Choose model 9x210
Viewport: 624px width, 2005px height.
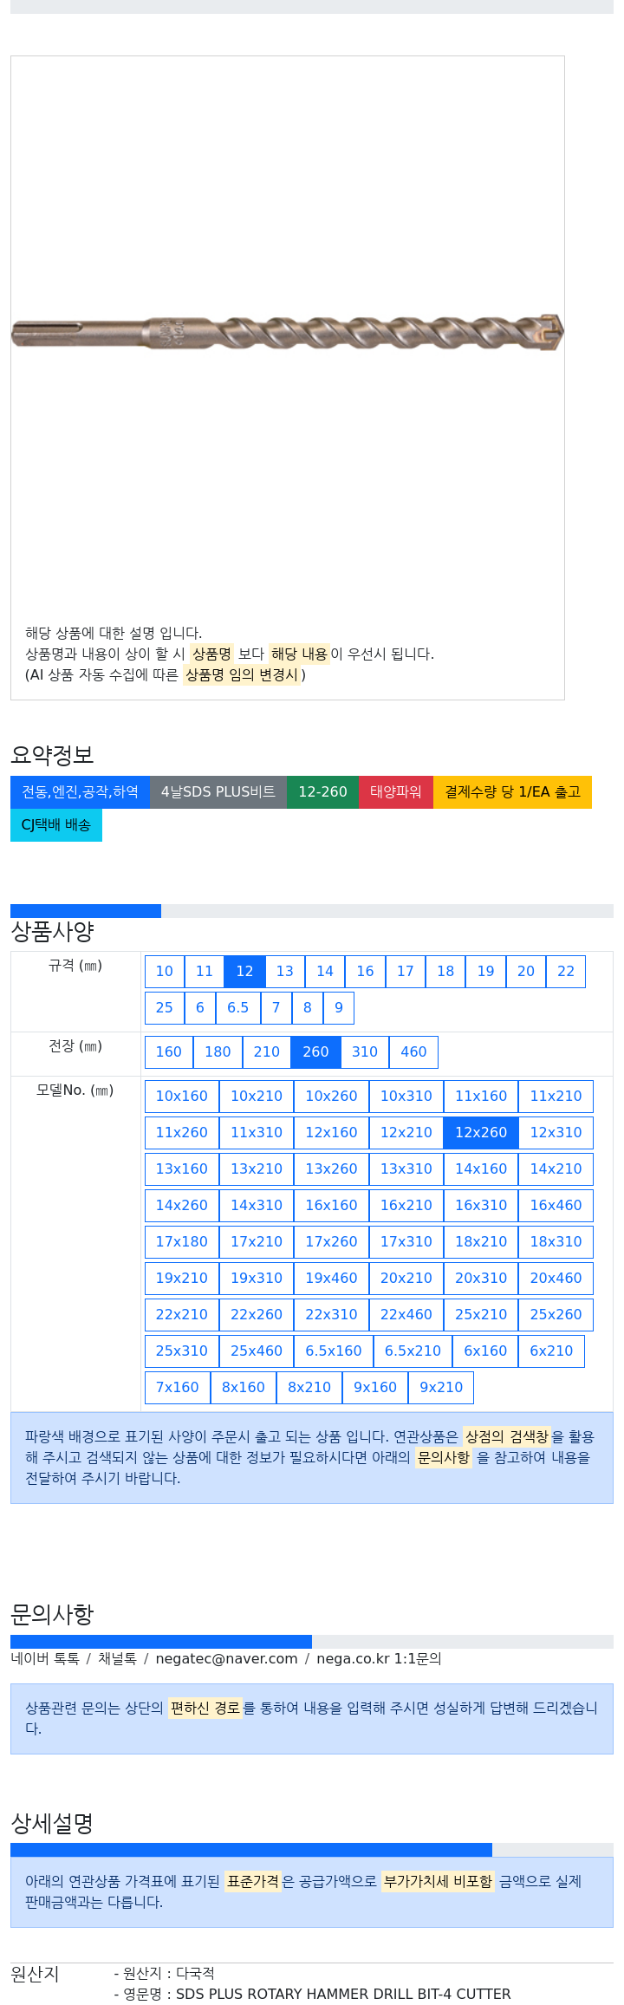(441, 1387)
